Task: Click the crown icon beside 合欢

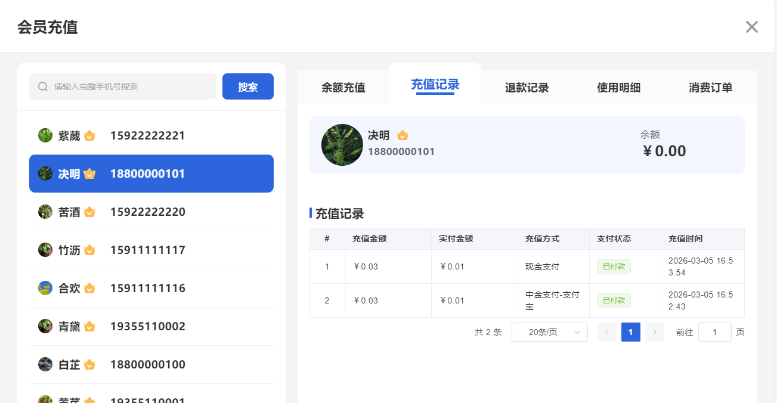Action: pyautogui.click(x=89, y=288)
